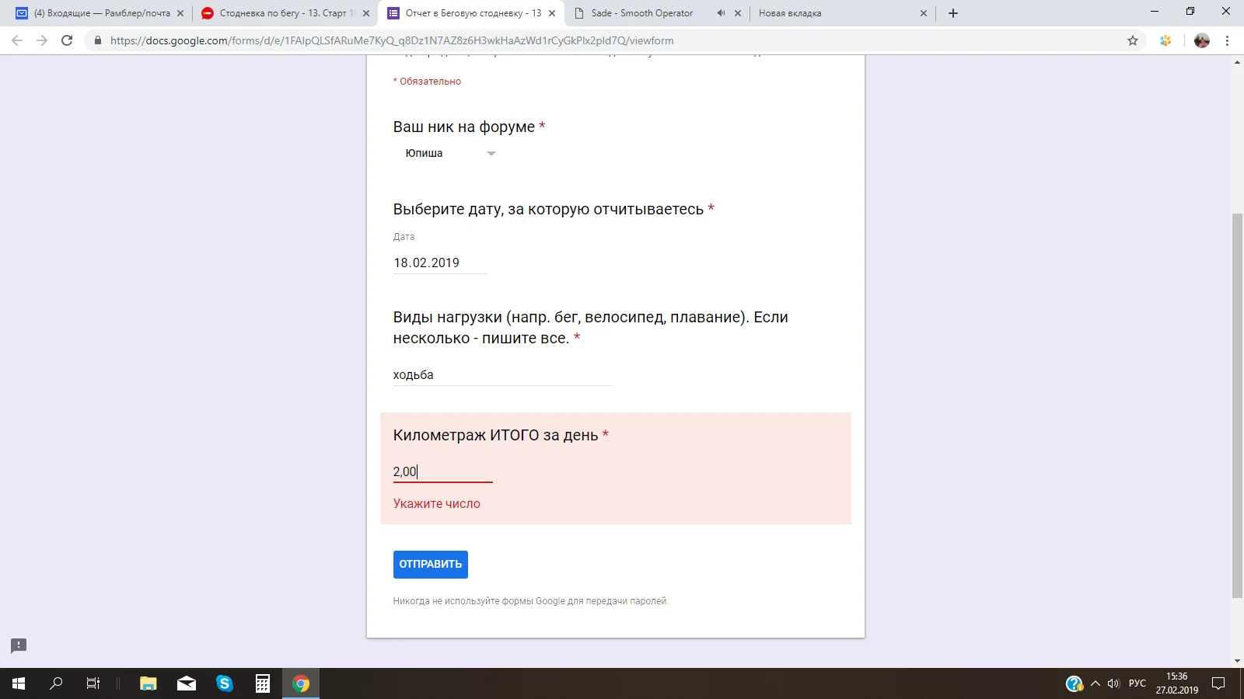1244x699 pixels.
Task: Select the Отчет в Беговую стодневку tab
Action: pos(473,13)
